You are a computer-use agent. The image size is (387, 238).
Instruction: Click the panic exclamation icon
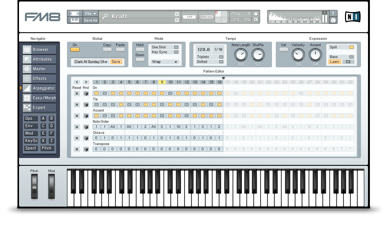click(x=333, y=13)
